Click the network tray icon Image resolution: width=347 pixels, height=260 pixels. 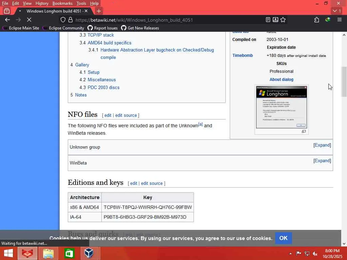coord(307,254)
